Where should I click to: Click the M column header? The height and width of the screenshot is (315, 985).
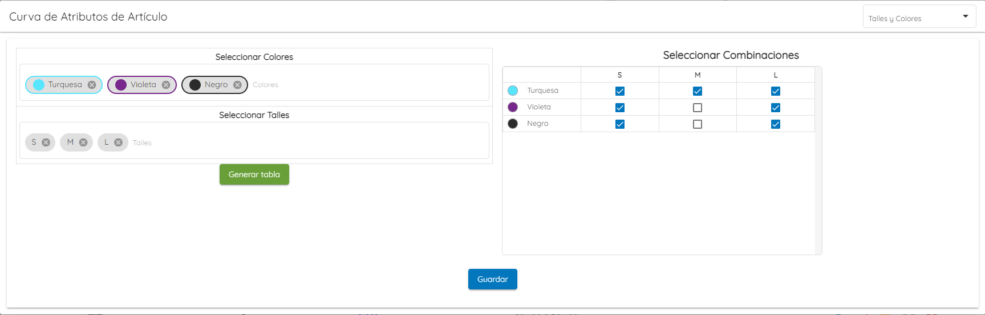point(698,75)
